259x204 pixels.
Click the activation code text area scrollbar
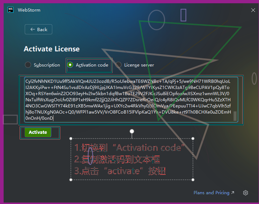235,116
